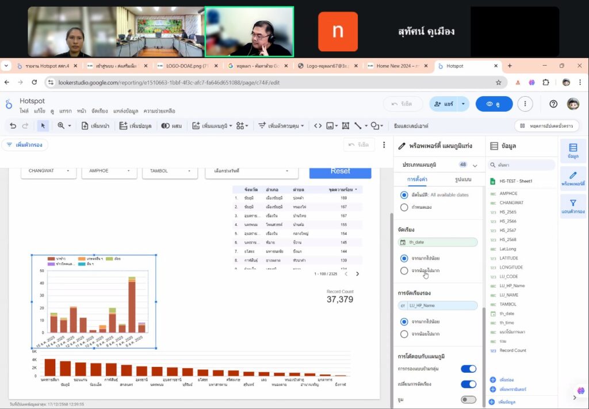Turn off the การกรองแบบข้ามกลุ่ม toggle
Viewport: 589px width, 409px height.
pyautogui.click(x=468, y=369)
